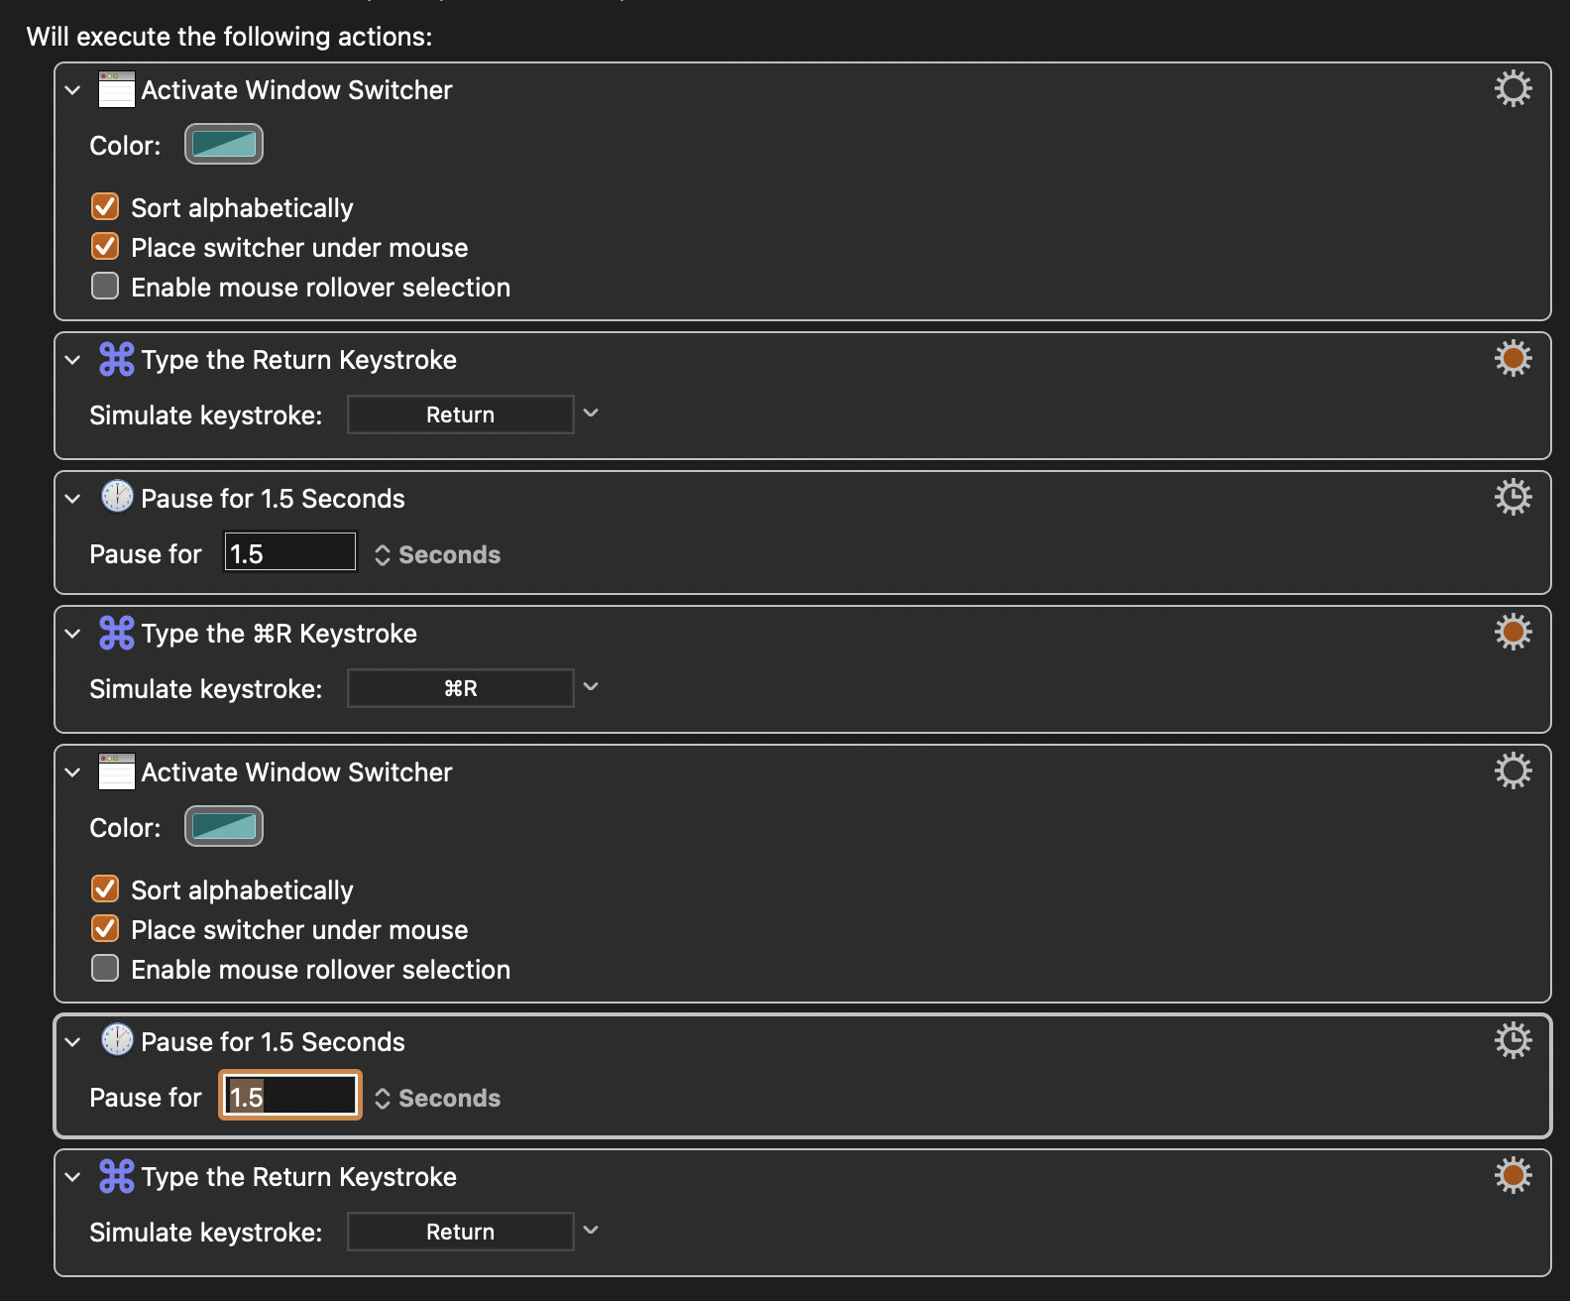Click the clock icon of first Pause for 1.5 Seconds action

(x=117, y=497)
